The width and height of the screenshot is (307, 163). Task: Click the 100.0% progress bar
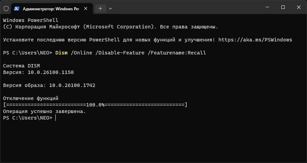[95, 105]
